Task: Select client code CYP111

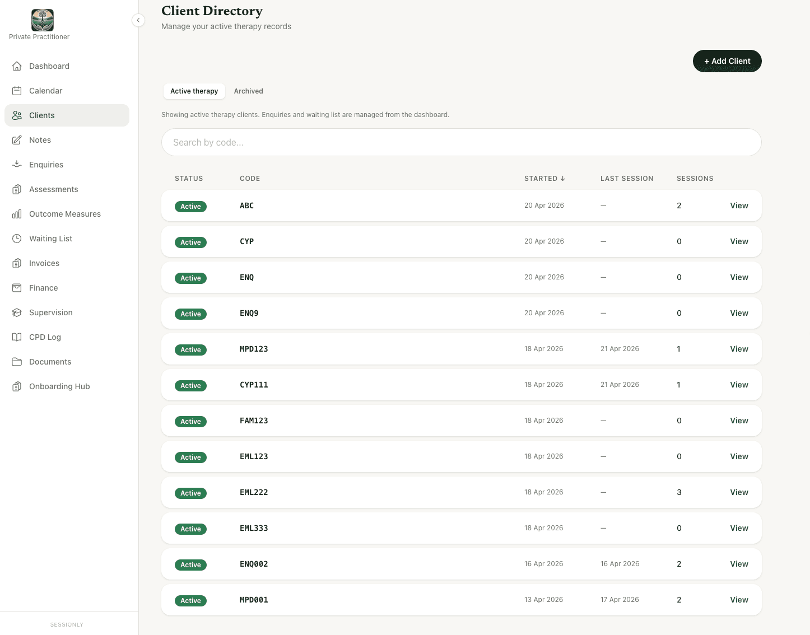Action: click(x=254, y=385)
